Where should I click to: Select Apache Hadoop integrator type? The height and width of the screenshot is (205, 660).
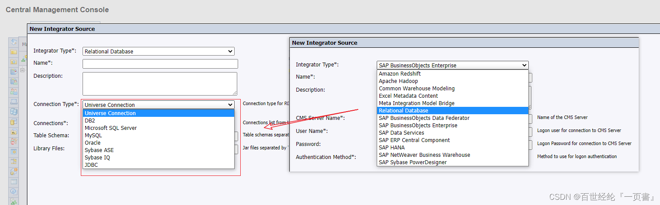click(453, 81)
